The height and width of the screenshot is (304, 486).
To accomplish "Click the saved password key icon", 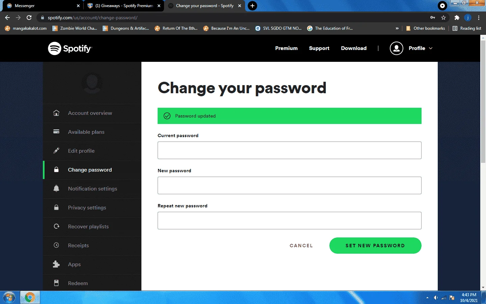I will coord(433,18).
